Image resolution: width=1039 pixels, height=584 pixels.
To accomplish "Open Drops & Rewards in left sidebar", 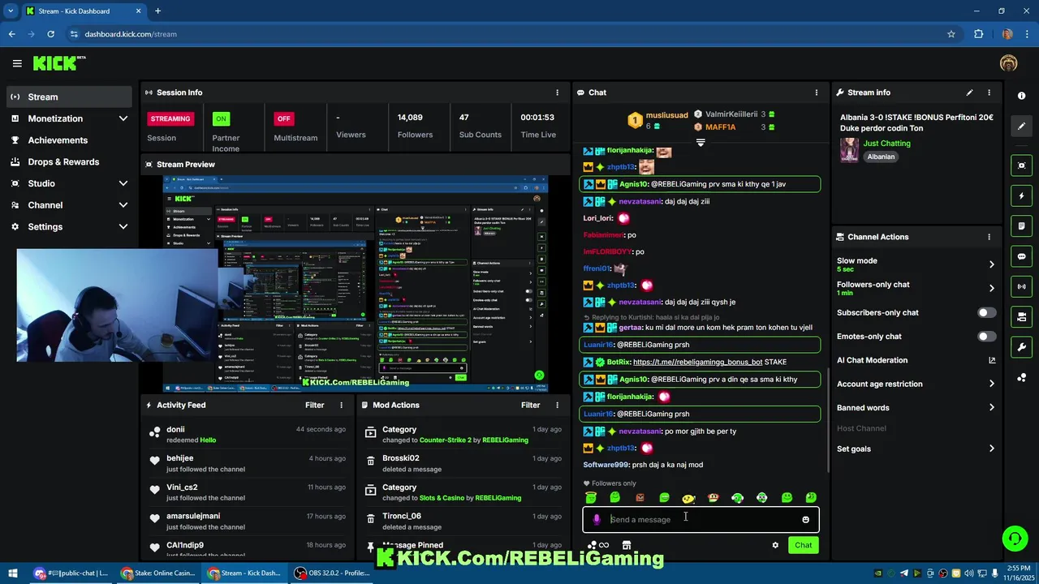I will click(69, 161).
